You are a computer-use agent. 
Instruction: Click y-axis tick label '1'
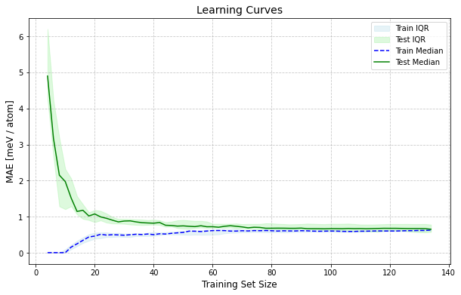pyautogui.click(x=21, y=217)
